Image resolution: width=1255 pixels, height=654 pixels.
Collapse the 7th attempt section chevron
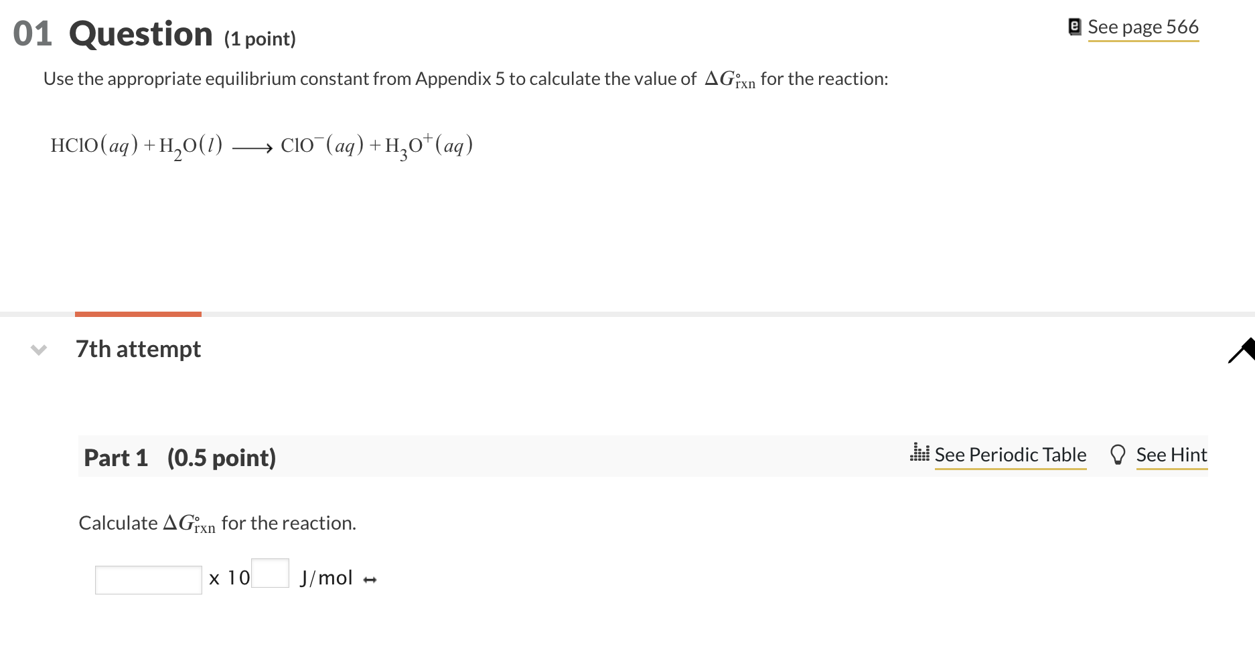pos(38,348)
